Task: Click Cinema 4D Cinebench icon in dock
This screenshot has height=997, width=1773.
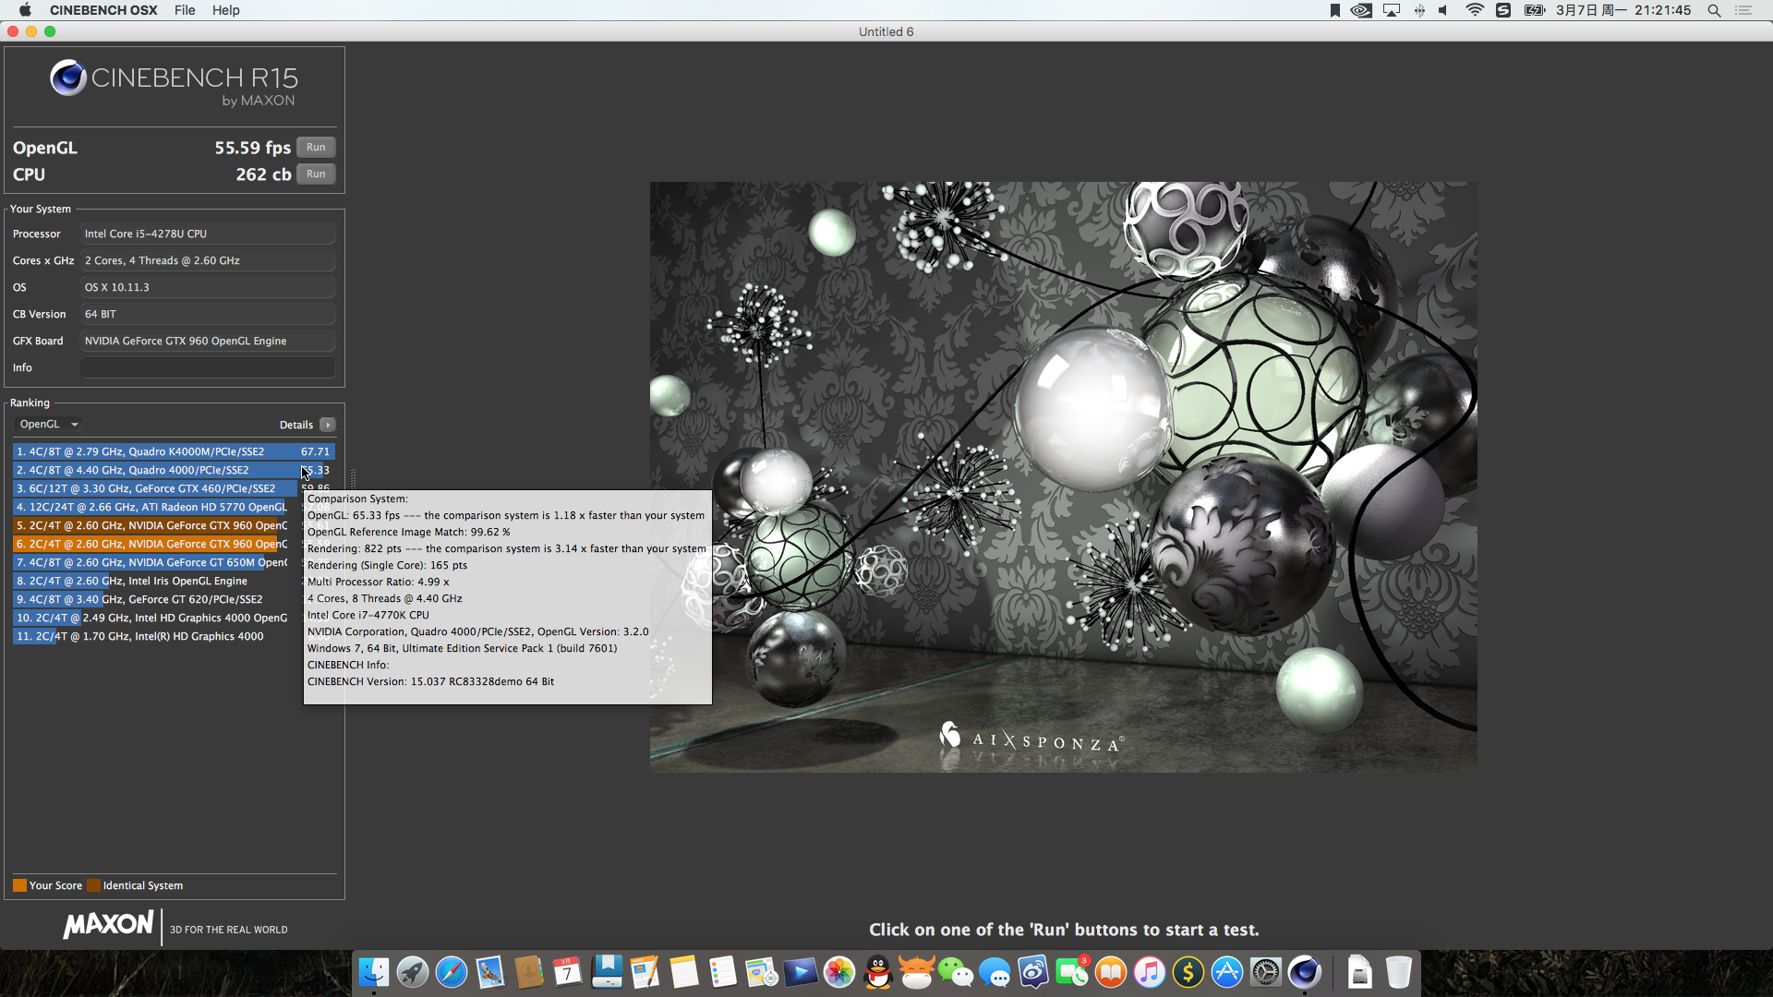Action: (x=1305, y=972)
